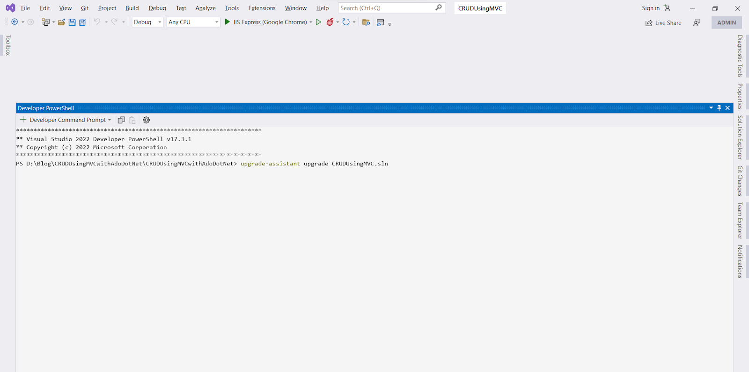Open the Diagnostic Tools side tab

740,56
